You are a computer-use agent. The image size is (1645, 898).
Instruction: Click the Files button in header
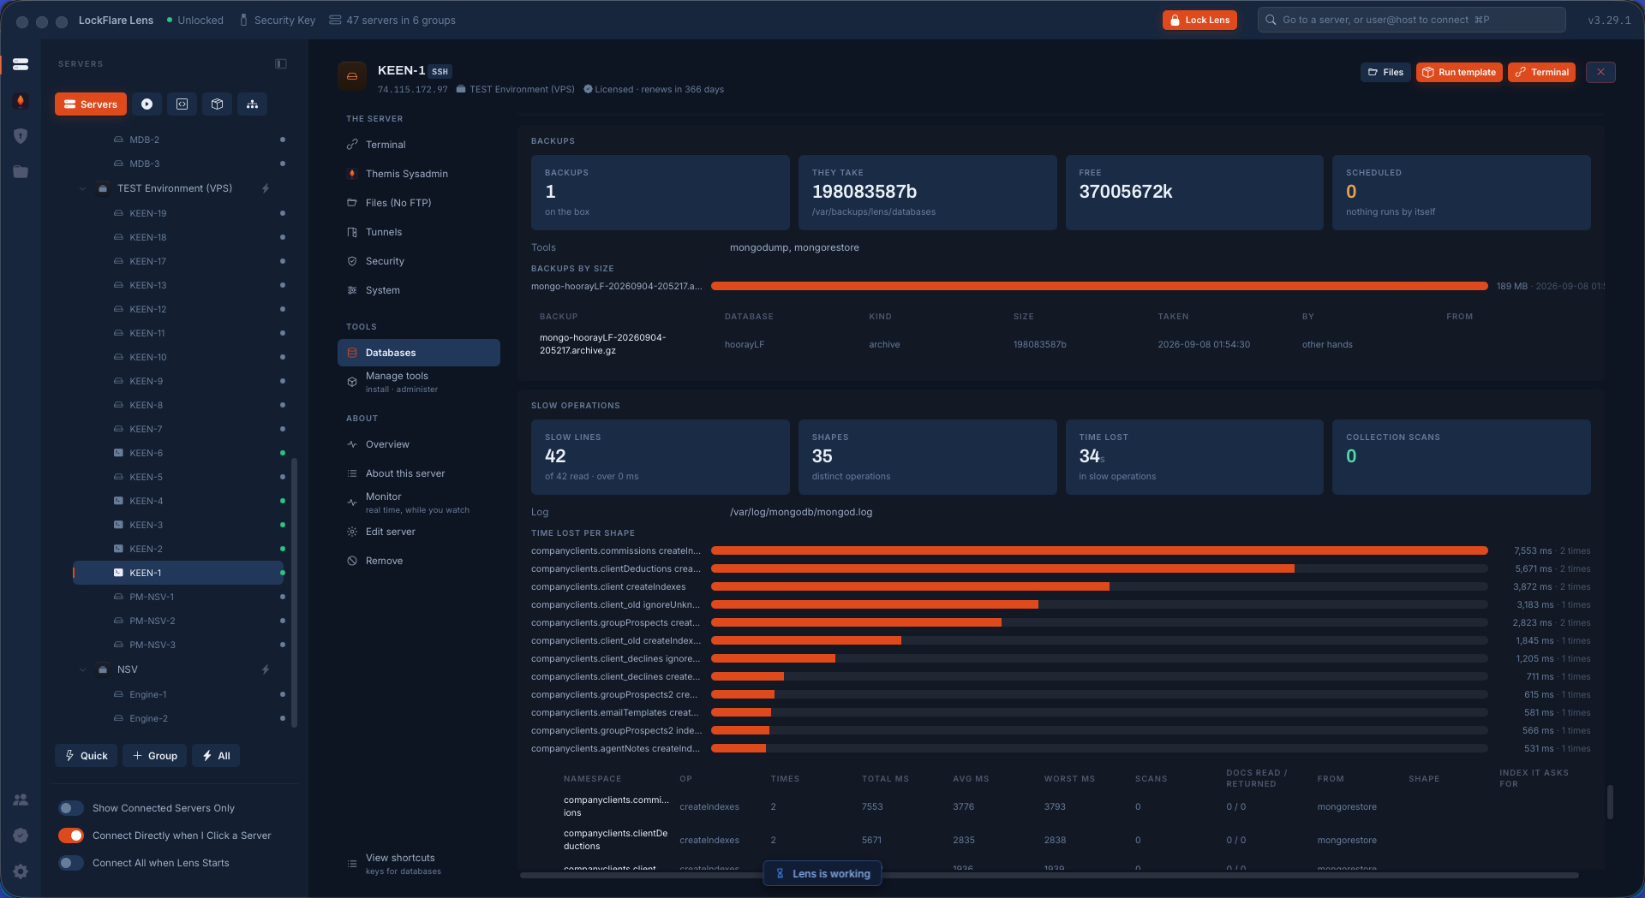point(1385,72)
